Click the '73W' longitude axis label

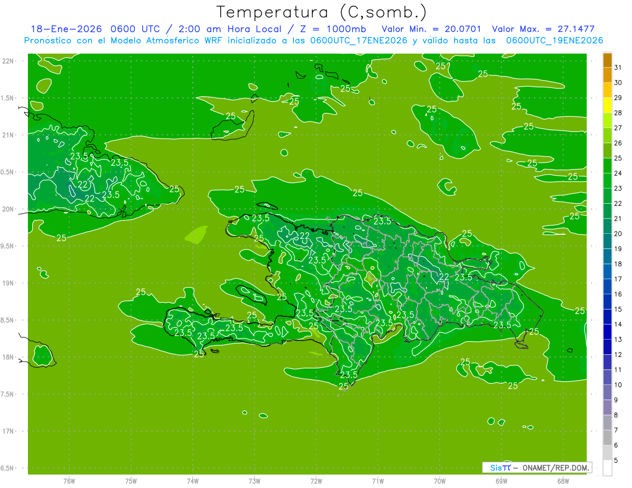(x=254, y=481)
